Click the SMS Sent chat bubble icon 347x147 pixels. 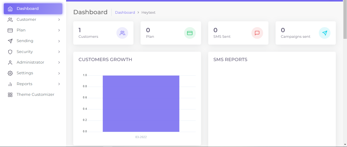[257, 33]
